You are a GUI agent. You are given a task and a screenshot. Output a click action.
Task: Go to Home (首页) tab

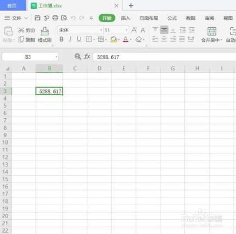point(13,5)
